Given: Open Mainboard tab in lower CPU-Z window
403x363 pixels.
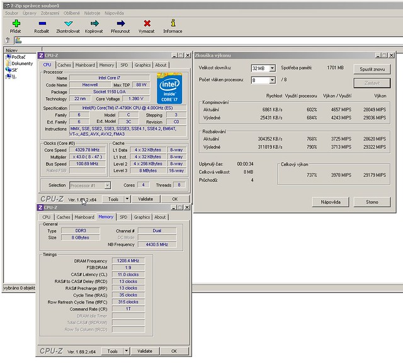Looking at the screenshot, I should tap(84, 217).
